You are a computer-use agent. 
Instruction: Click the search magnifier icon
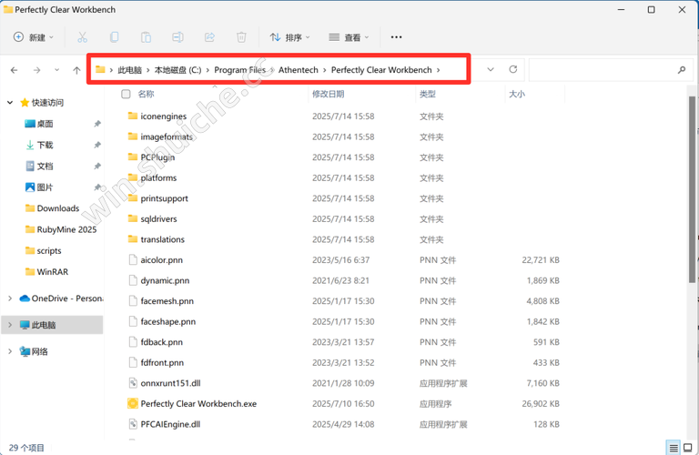pos(681,70)
